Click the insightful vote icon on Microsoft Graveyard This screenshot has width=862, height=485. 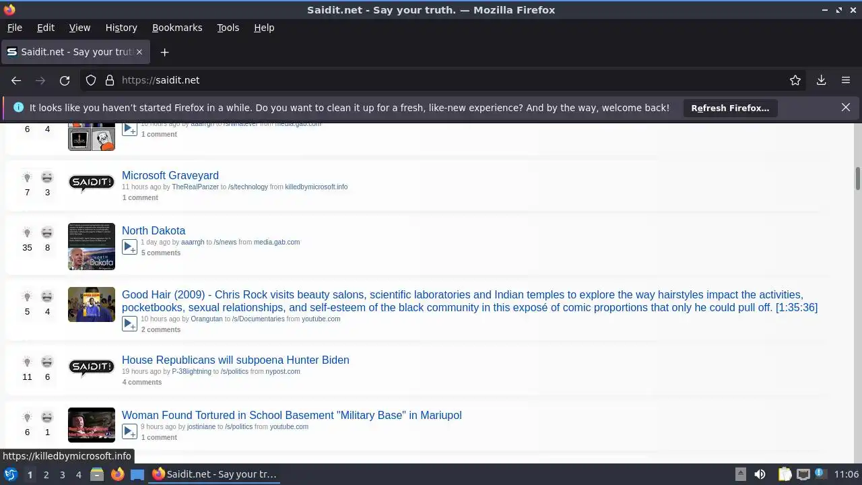(x=27, y=178)
